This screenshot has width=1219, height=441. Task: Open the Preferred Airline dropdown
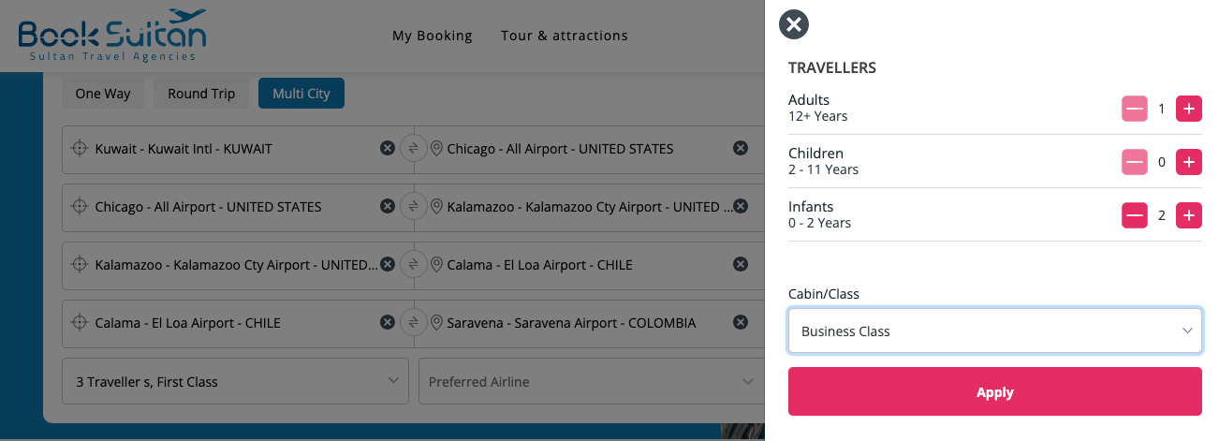tap(591, 381)
